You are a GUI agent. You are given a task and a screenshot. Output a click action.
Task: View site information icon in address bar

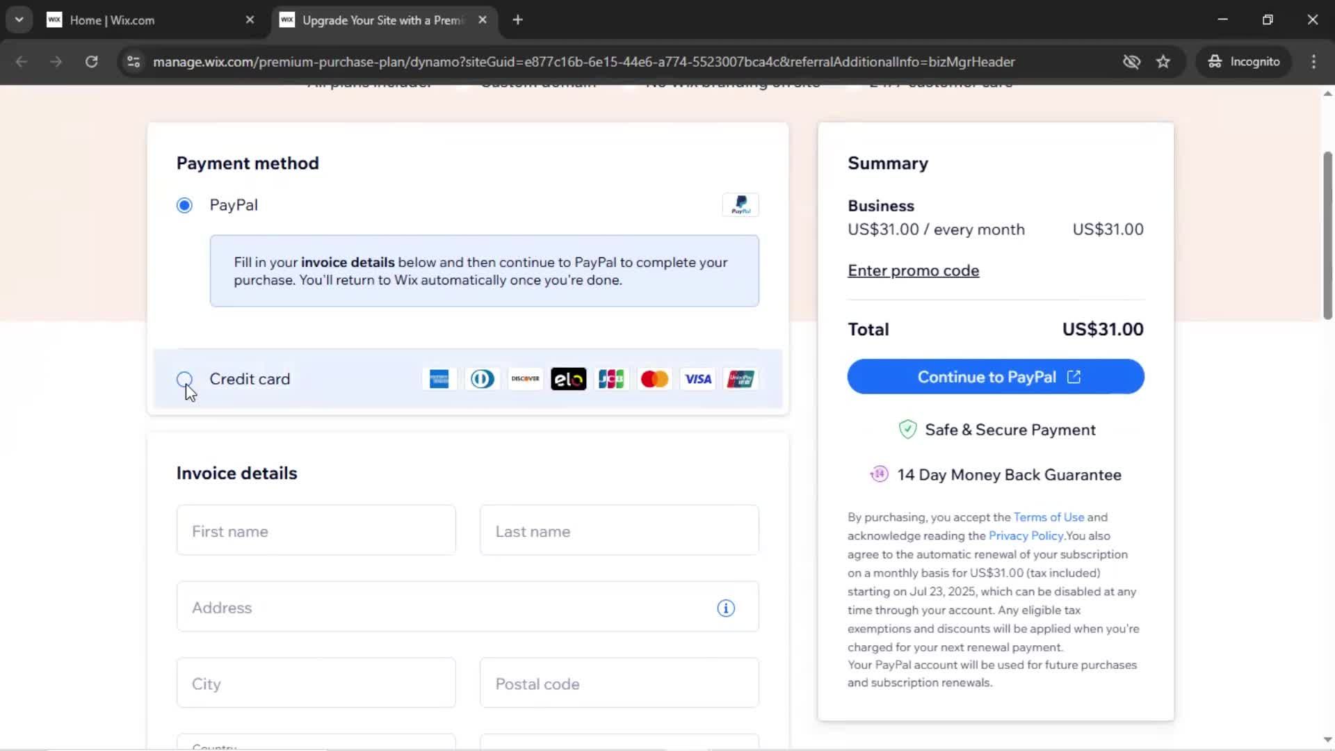133,62
